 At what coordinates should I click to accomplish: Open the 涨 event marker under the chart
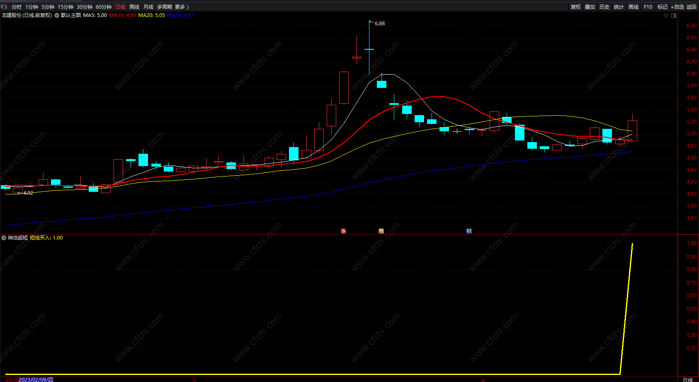coord(343,231)
